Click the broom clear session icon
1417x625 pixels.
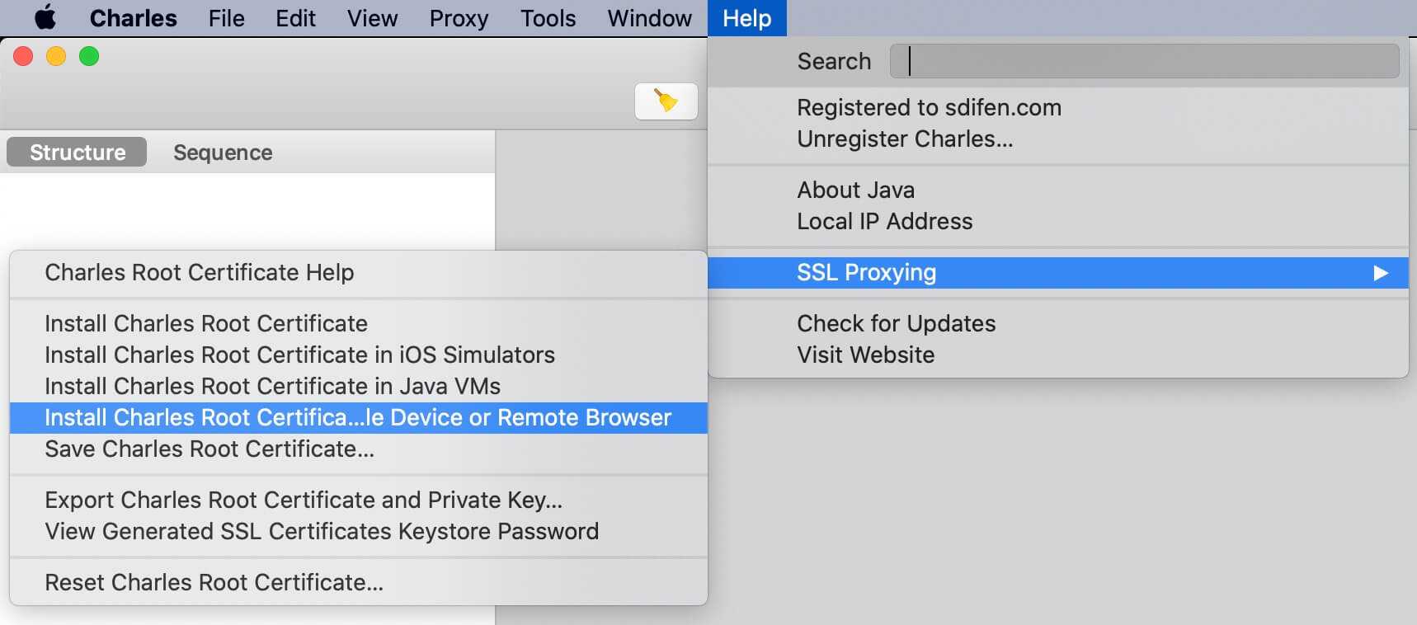[666, 101]
